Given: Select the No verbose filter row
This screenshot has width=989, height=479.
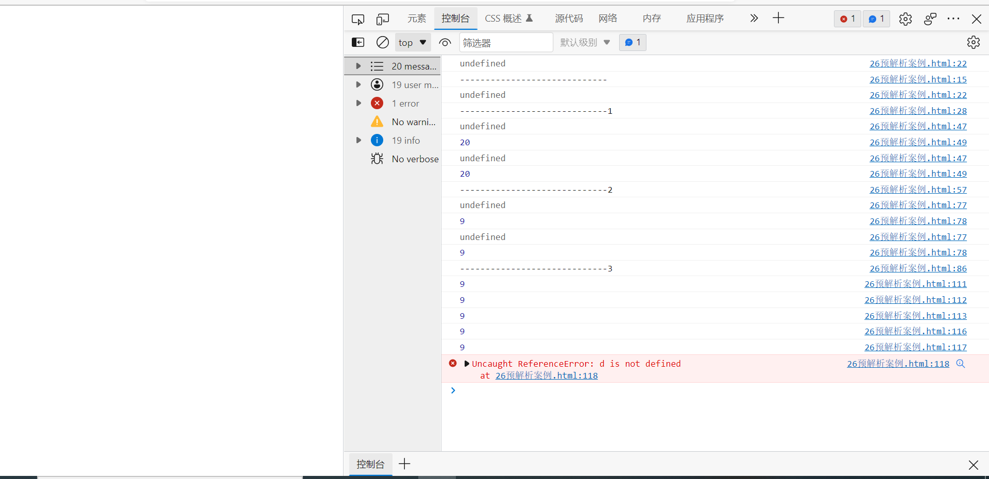Looking at the screenshot, I should (x=393, y=159).
